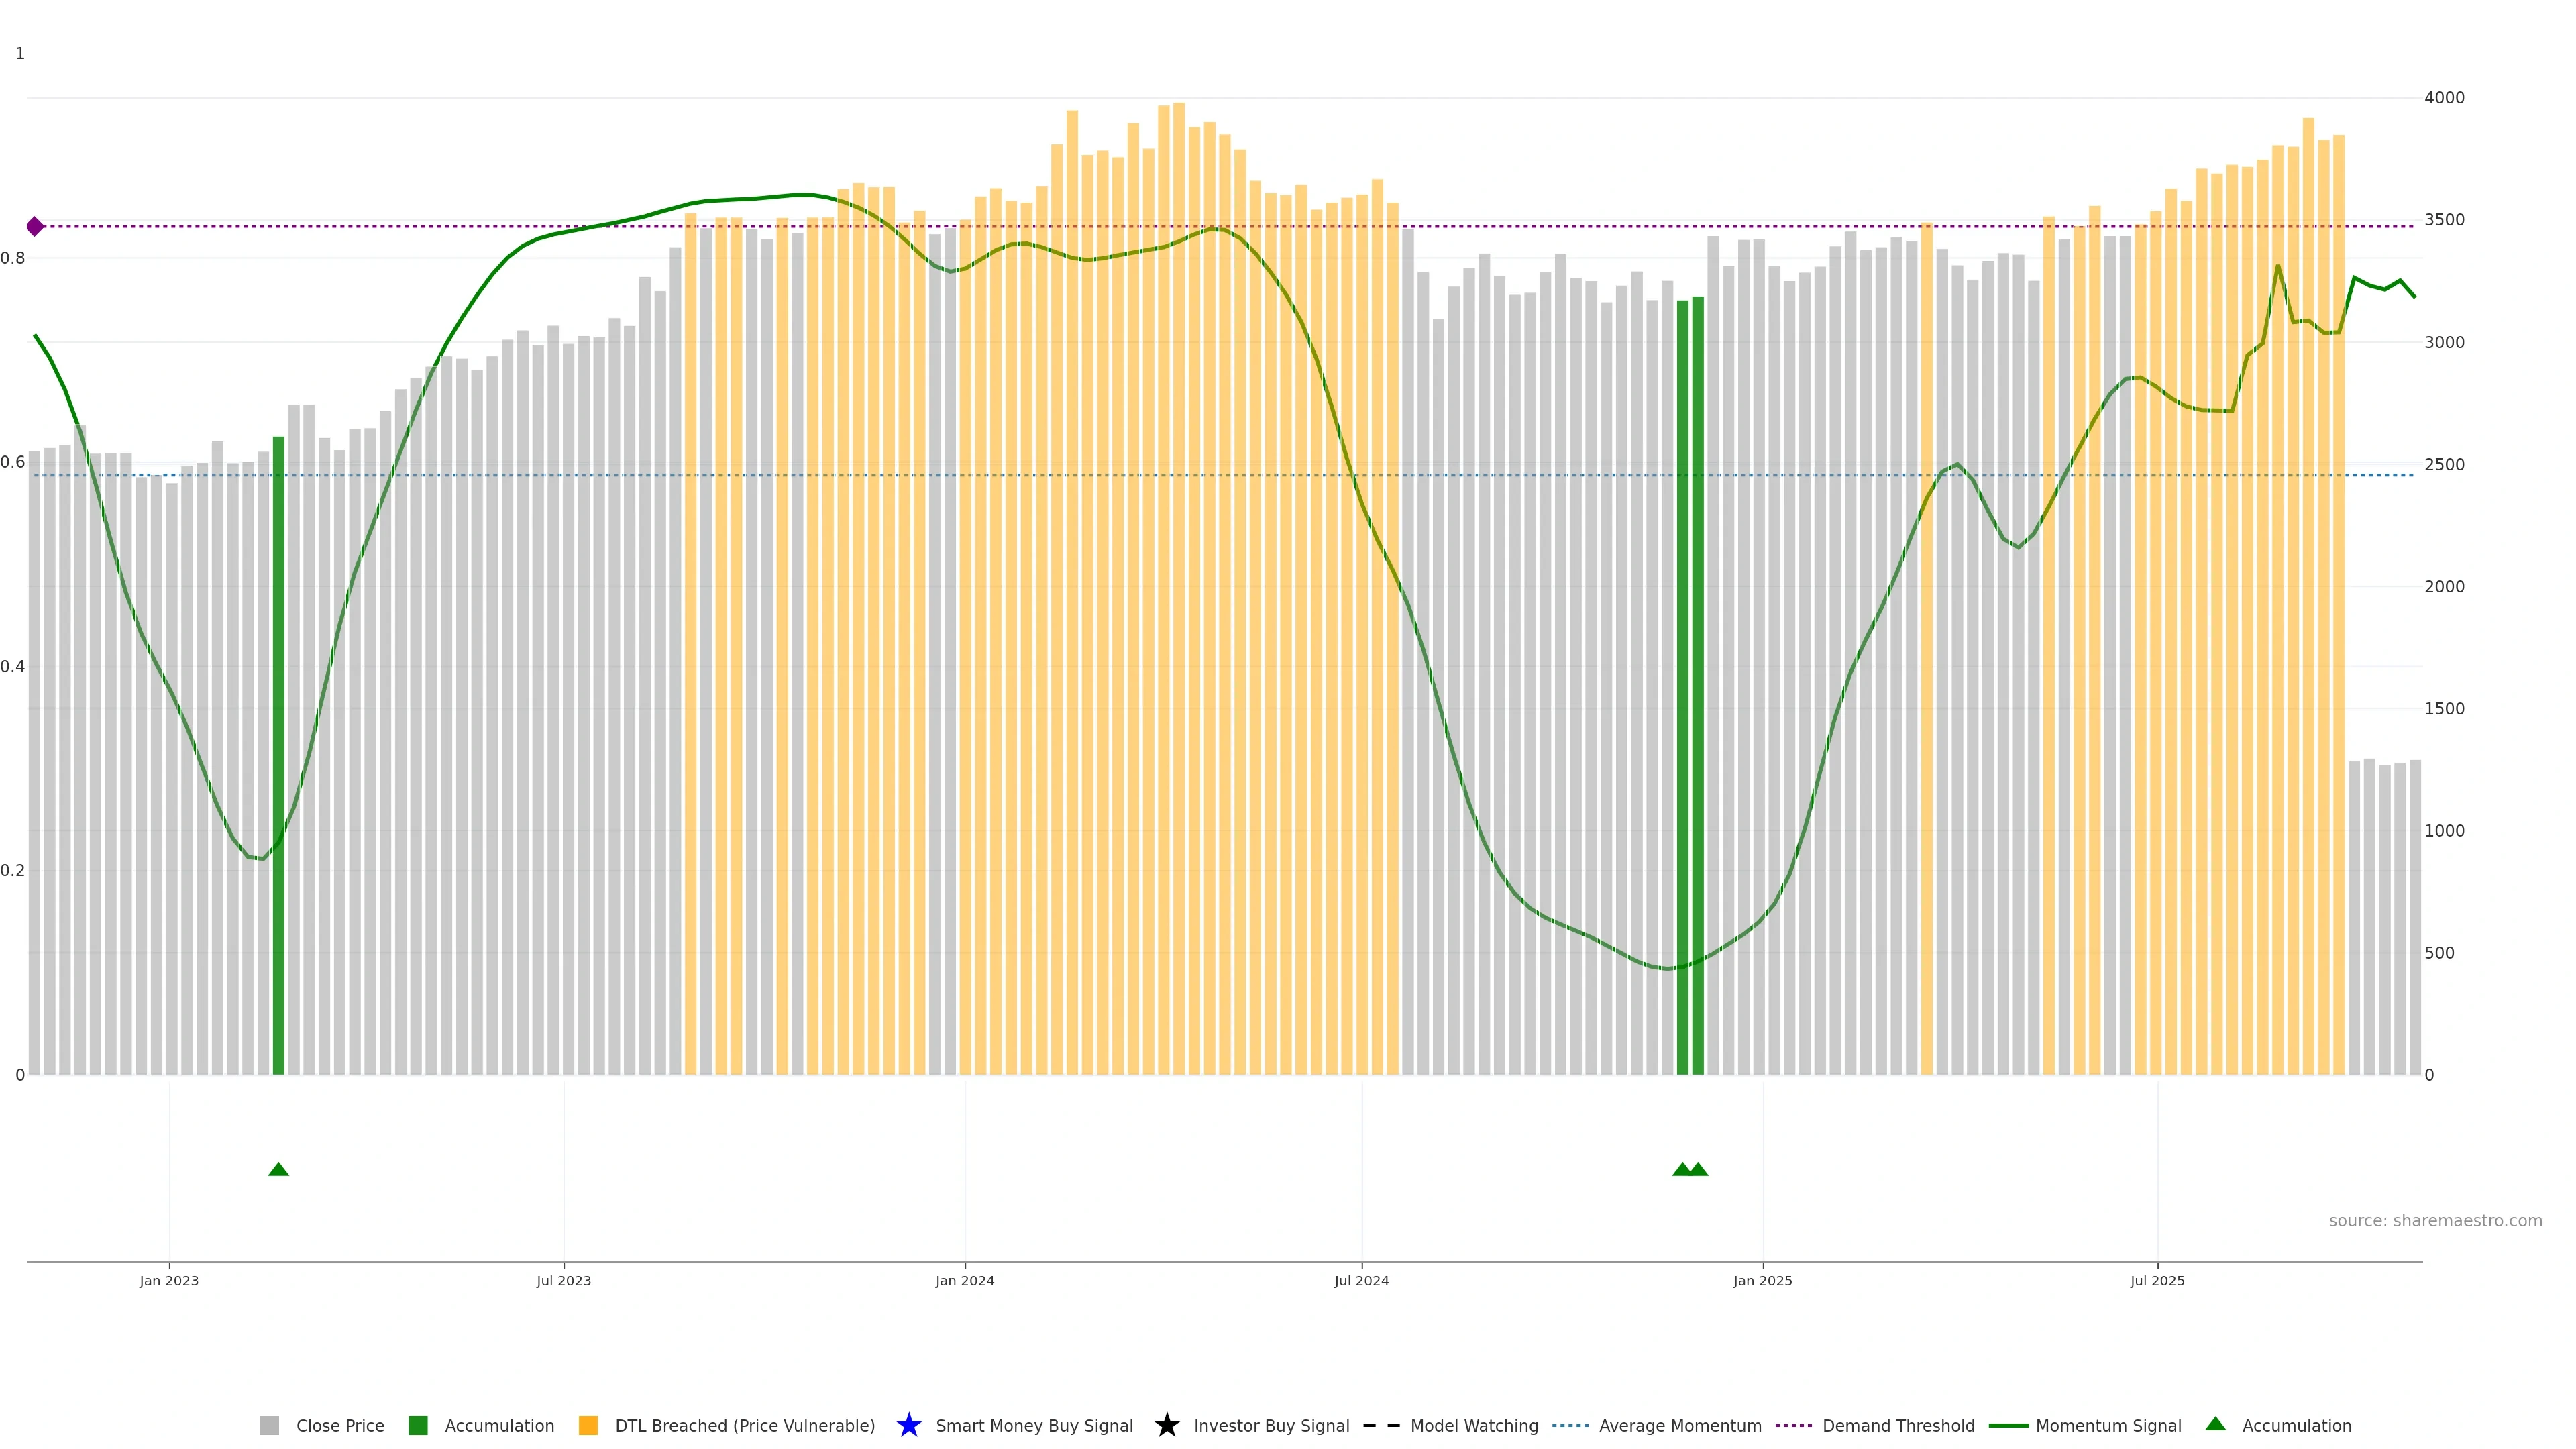
Task: Click the dashed Model Watching legend icon
Action: (1381, 1425)
